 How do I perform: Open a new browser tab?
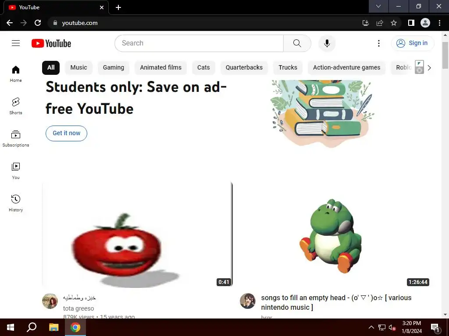click(x=118, y=7)
